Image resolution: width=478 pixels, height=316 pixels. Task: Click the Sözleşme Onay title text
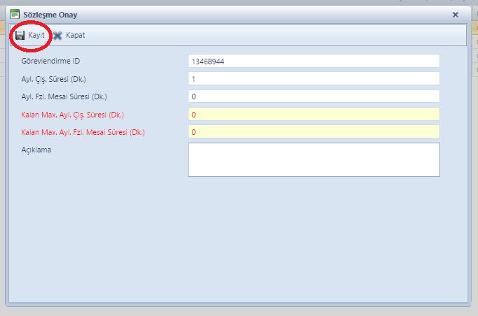50,14
